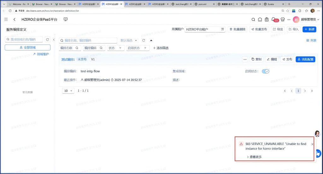Click the back arrow next to HZERO title
The image size is (323, 174).
coord(15,20)
